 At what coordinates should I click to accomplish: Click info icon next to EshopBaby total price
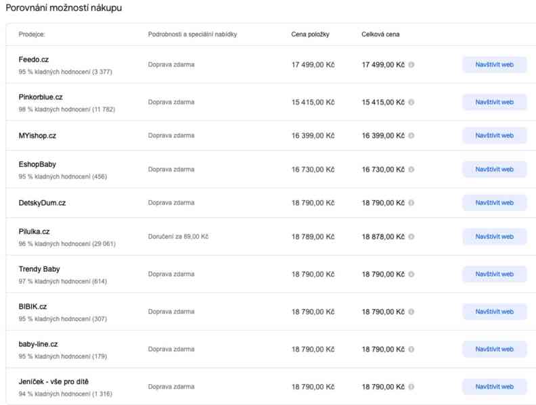pos(411,170)
